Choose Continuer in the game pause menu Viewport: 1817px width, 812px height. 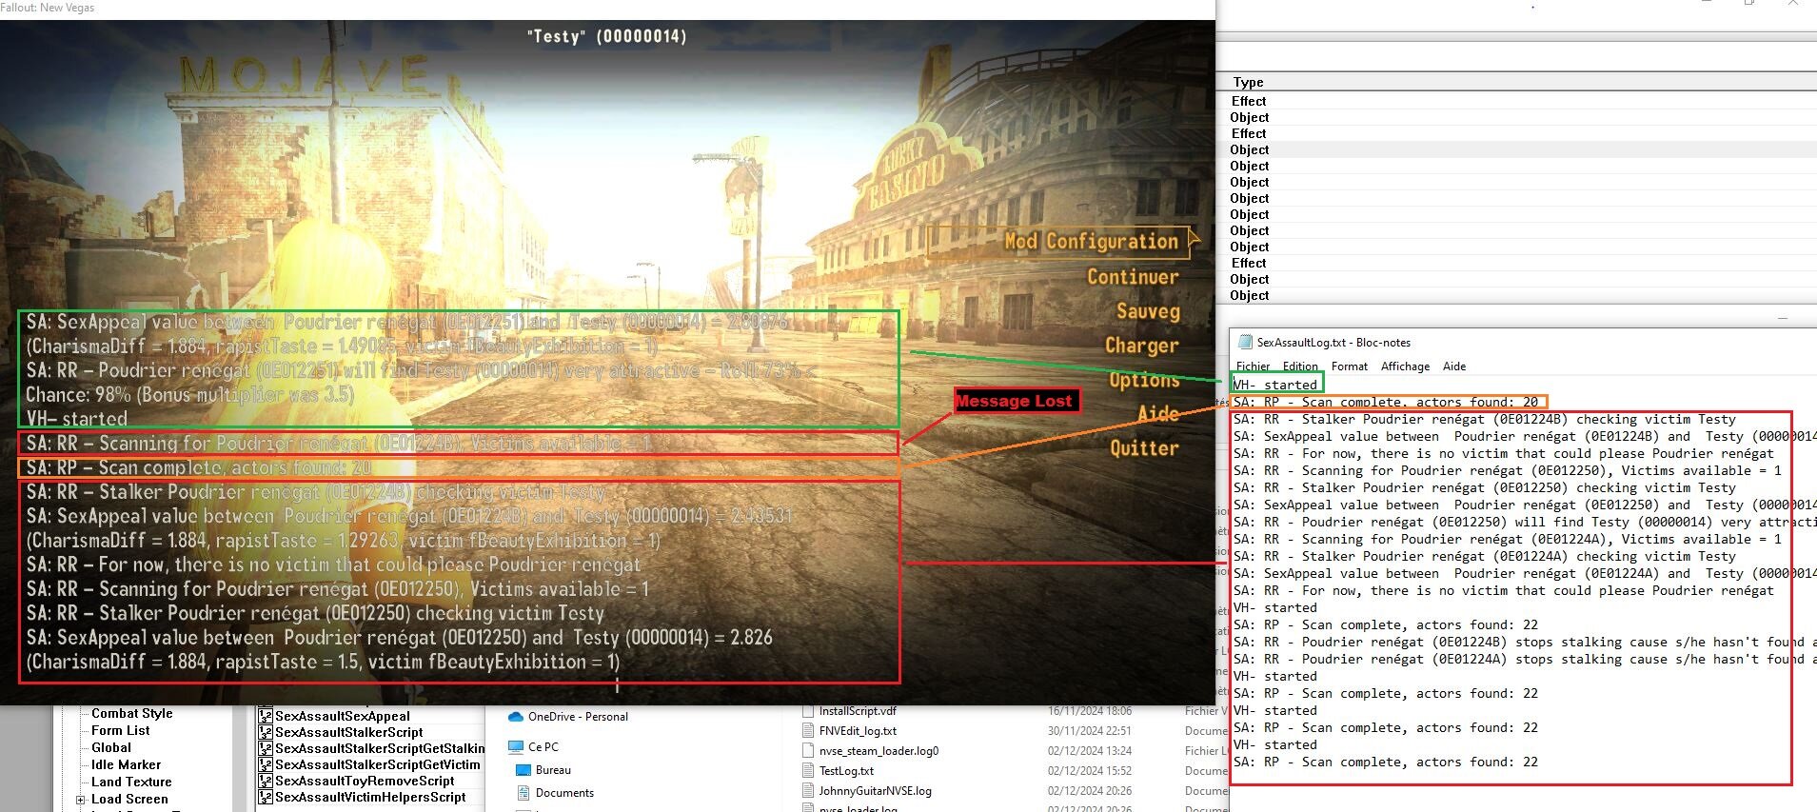pos(1133,277)
